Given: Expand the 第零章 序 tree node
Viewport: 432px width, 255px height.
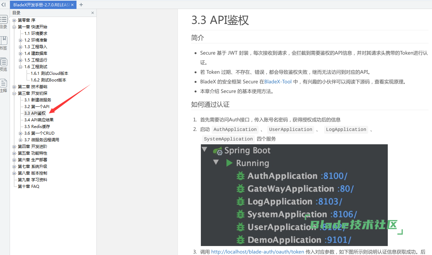Looking at the screenshot, I should (14, 20).
